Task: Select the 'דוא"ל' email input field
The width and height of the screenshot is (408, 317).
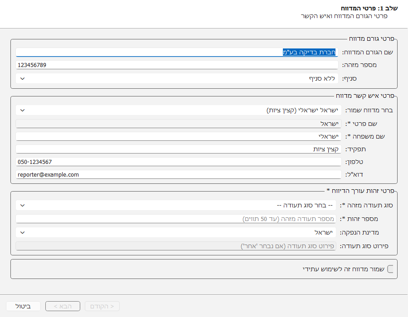Action: click(178, 174)
